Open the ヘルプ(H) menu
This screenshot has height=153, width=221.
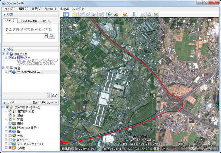point(78,9)
